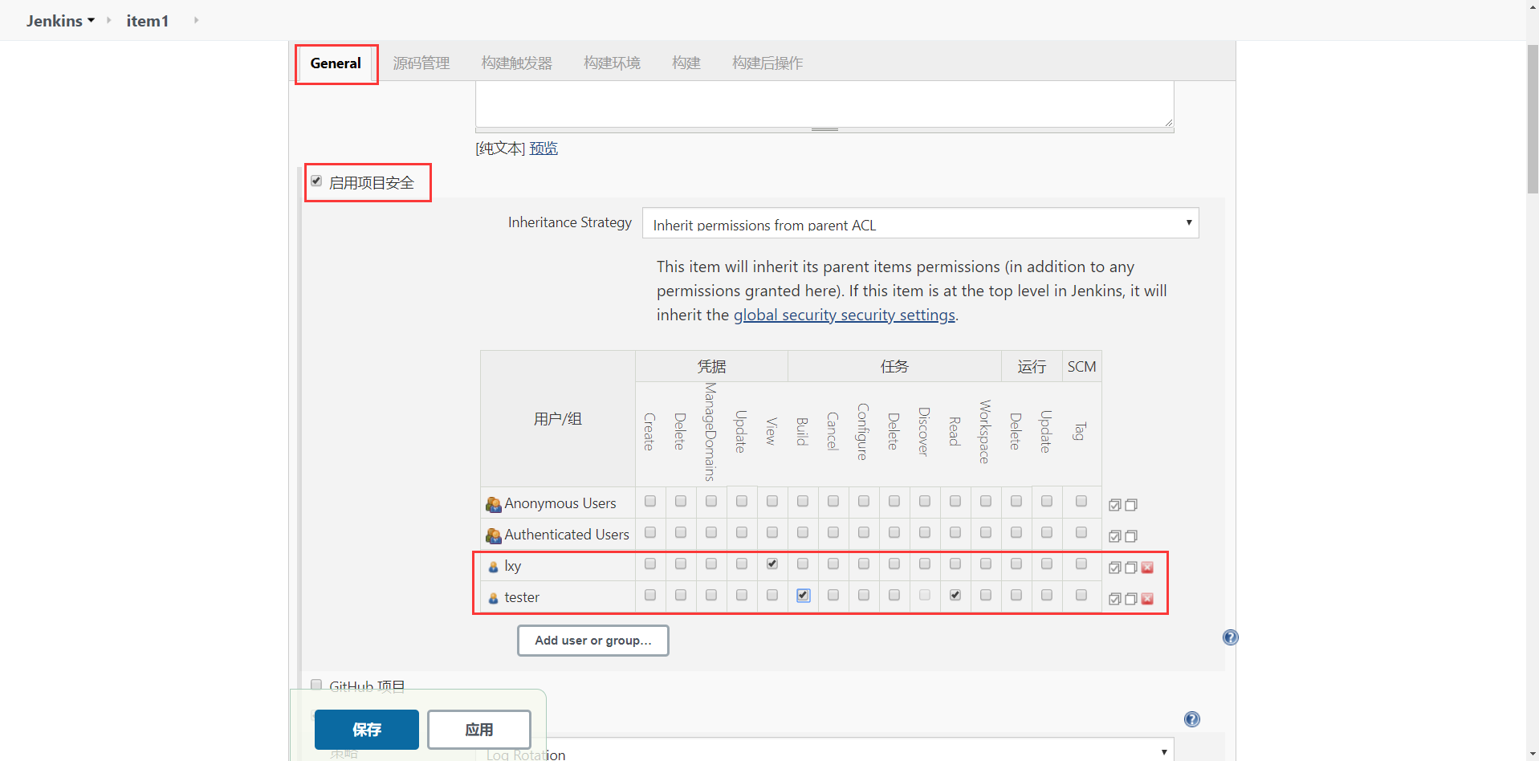1539x761 pixels.
Task: Unselect all permissions for user tester
Action: click(x=1131, y=599)
